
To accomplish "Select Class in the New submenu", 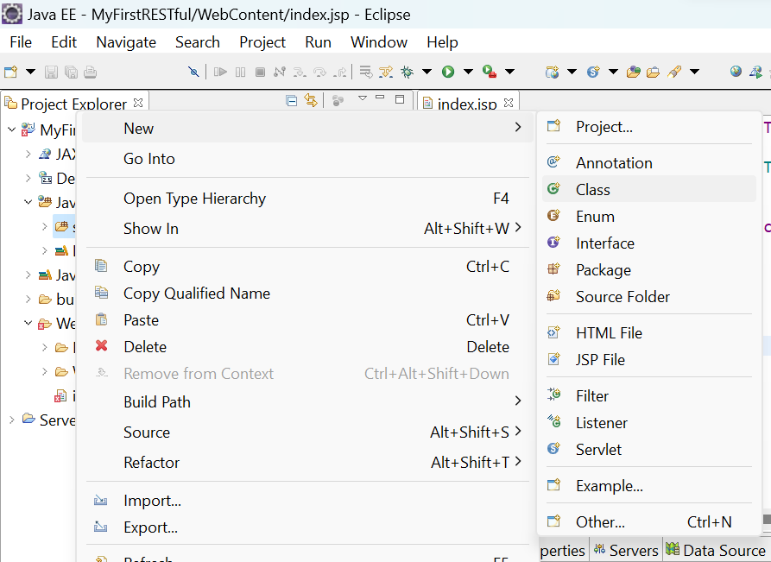I will click(649, 189).
